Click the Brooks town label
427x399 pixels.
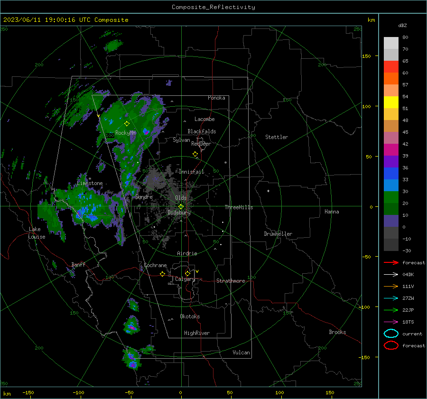(337, 332)
